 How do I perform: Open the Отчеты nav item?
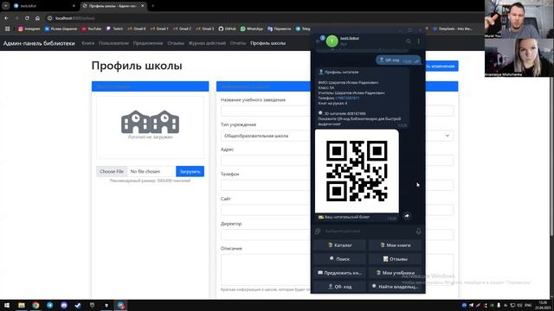tap(238, 43)
